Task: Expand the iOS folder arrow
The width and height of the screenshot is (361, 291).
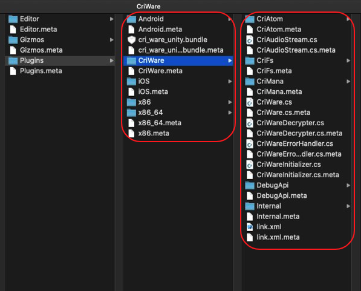Action: point(230,81)
